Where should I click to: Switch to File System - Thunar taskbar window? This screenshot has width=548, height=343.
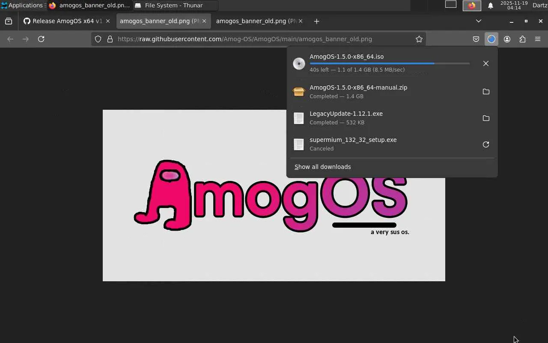click(176, 6)
